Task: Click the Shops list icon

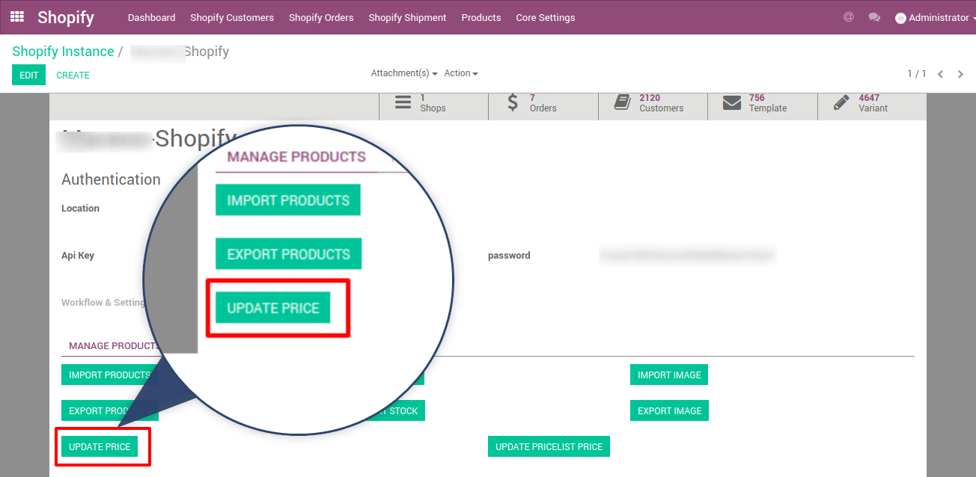Action: coord(403,102)
